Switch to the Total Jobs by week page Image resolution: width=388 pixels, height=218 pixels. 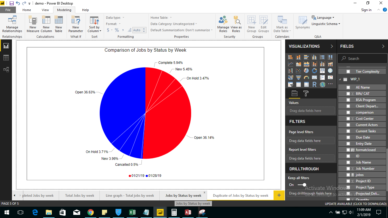(80, 196)
